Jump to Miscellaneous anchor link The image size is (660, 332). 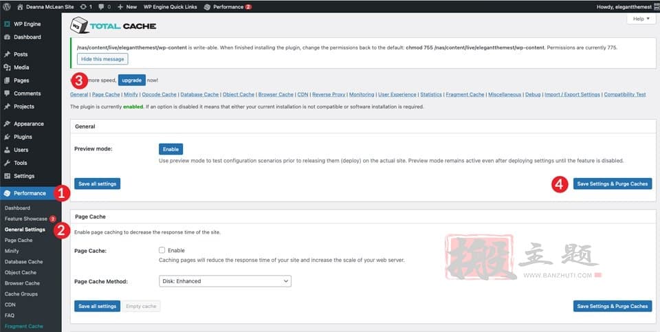(505, 95)
